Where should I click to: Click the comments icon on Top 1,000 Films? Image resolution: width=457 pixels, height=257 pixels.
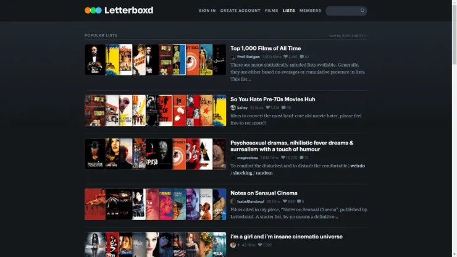click(x=301, y=57)
